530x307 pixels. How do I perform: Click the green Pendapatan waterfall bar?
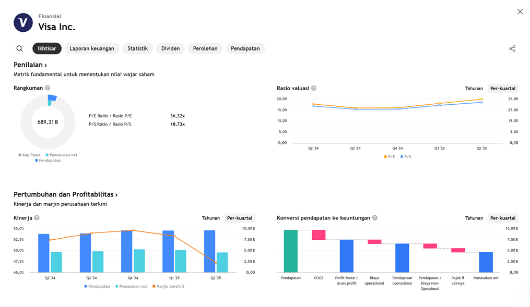[291, 251]
